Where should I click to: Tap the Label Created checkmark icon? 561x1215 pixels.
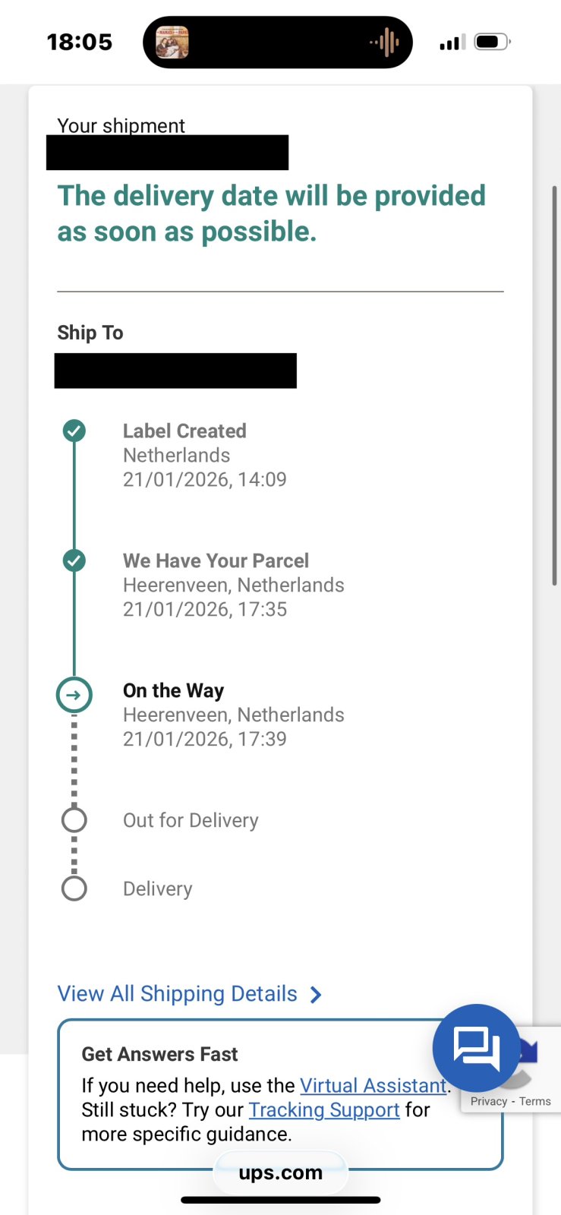click(74, 431)
